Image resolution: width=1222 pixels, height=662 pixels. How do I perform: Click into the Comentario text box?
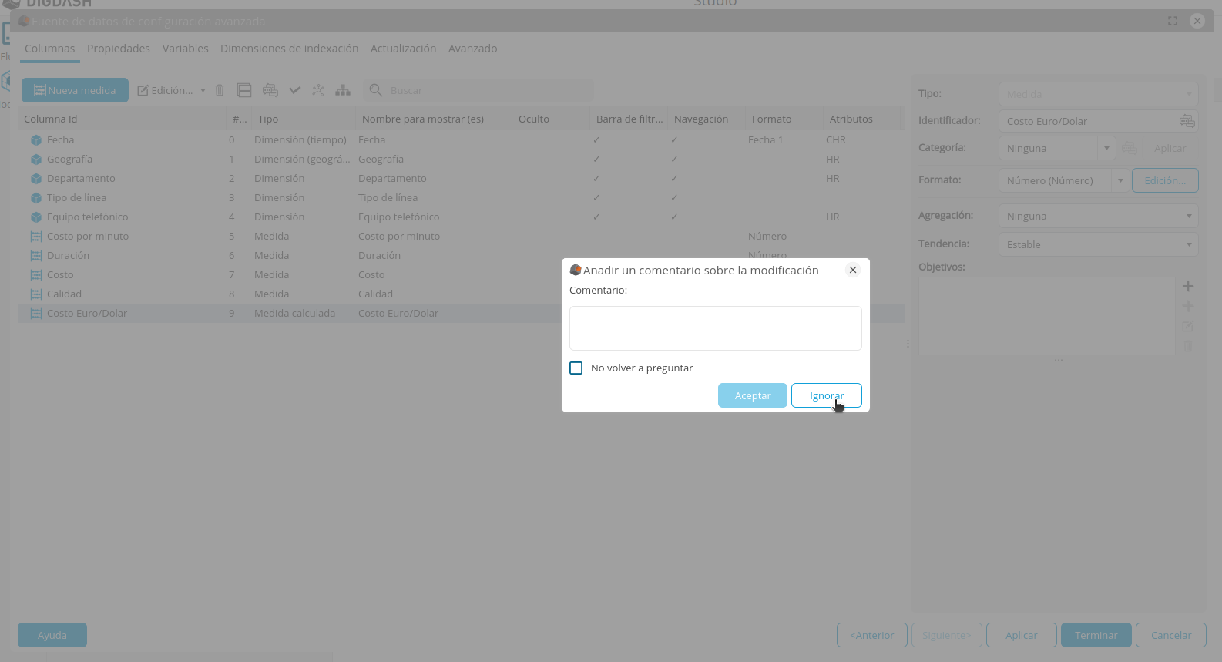click(715, 328)
